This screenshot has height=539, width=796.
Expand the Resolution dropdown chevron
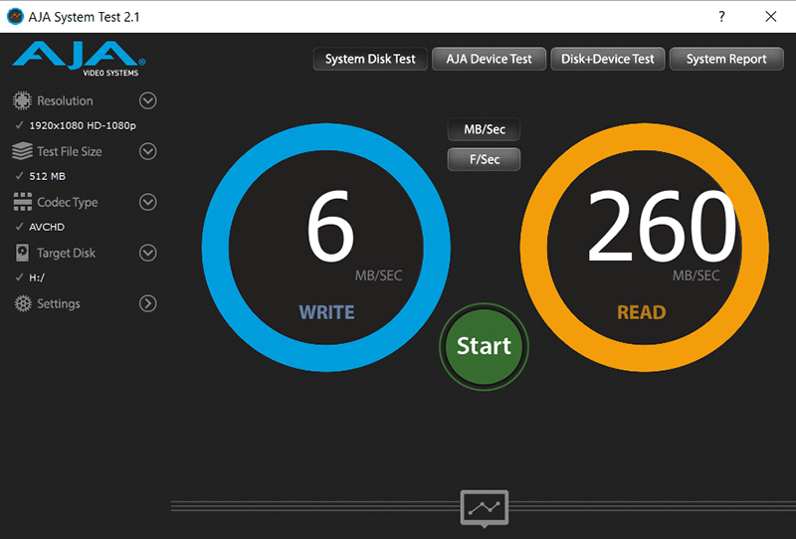tap(147, 100)
